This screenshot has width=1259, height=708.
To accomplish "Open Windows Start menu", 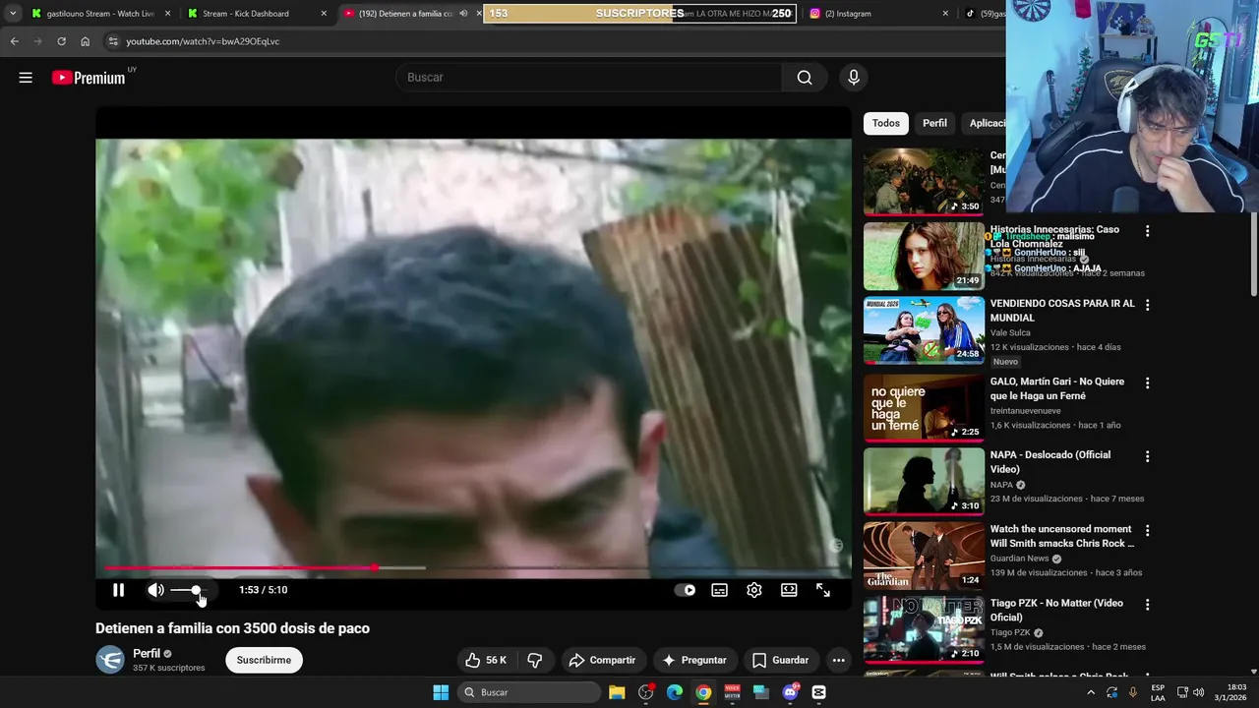I will pos(441,692).
